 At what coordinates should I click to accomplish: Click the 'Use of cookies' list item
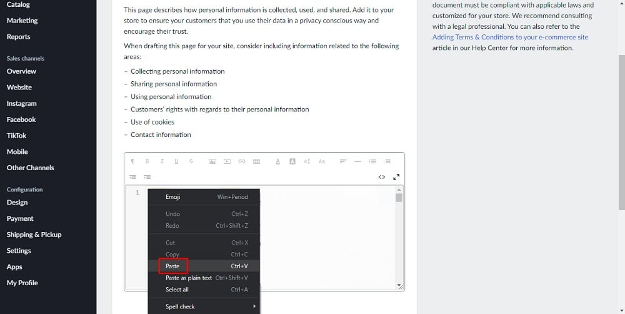click(152, 122)
